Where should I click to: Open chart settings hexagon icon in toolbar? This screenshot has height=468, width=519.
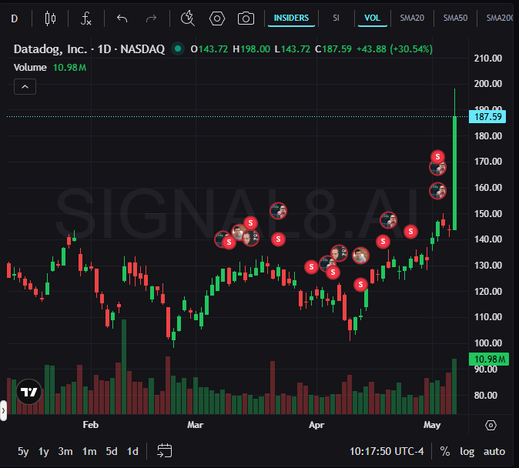coord(217,18)
